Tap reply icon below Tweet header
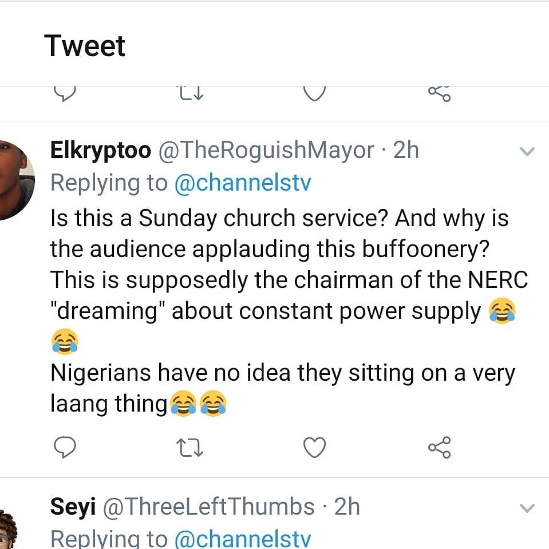Viewport: 549px width, 549px height. pos(65,93)
